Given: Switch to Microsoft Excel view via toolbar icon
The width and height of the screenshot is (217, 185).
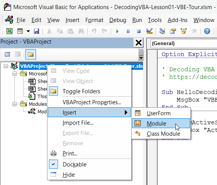Looking at the screenshot, I should [9, 31].
